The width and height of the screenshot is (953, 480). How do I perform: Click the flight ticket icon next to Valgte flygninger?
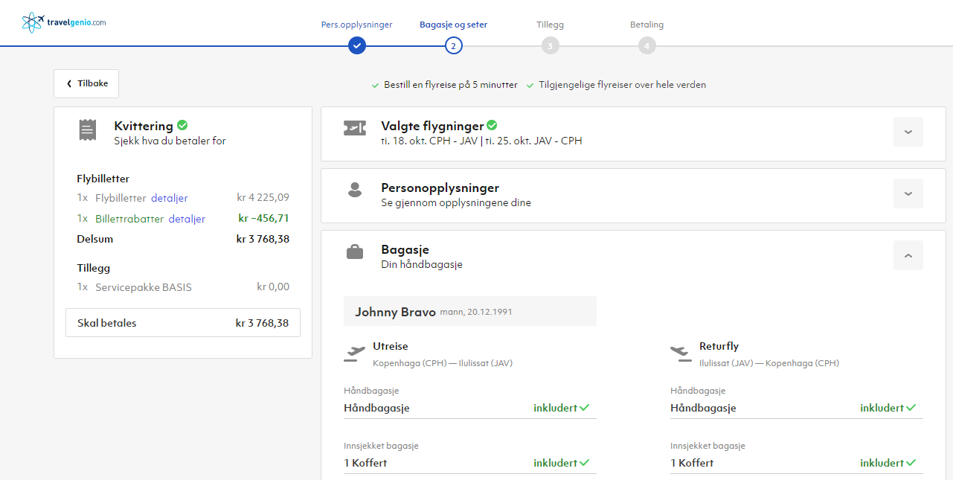pos(355,128)
